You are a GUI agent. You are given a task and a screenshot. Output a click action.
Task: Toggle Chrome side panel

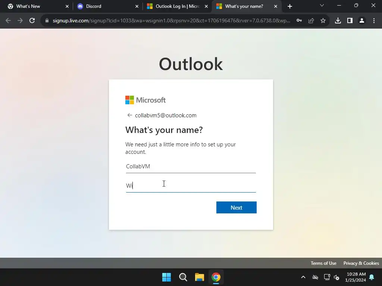tap(350, 21)
